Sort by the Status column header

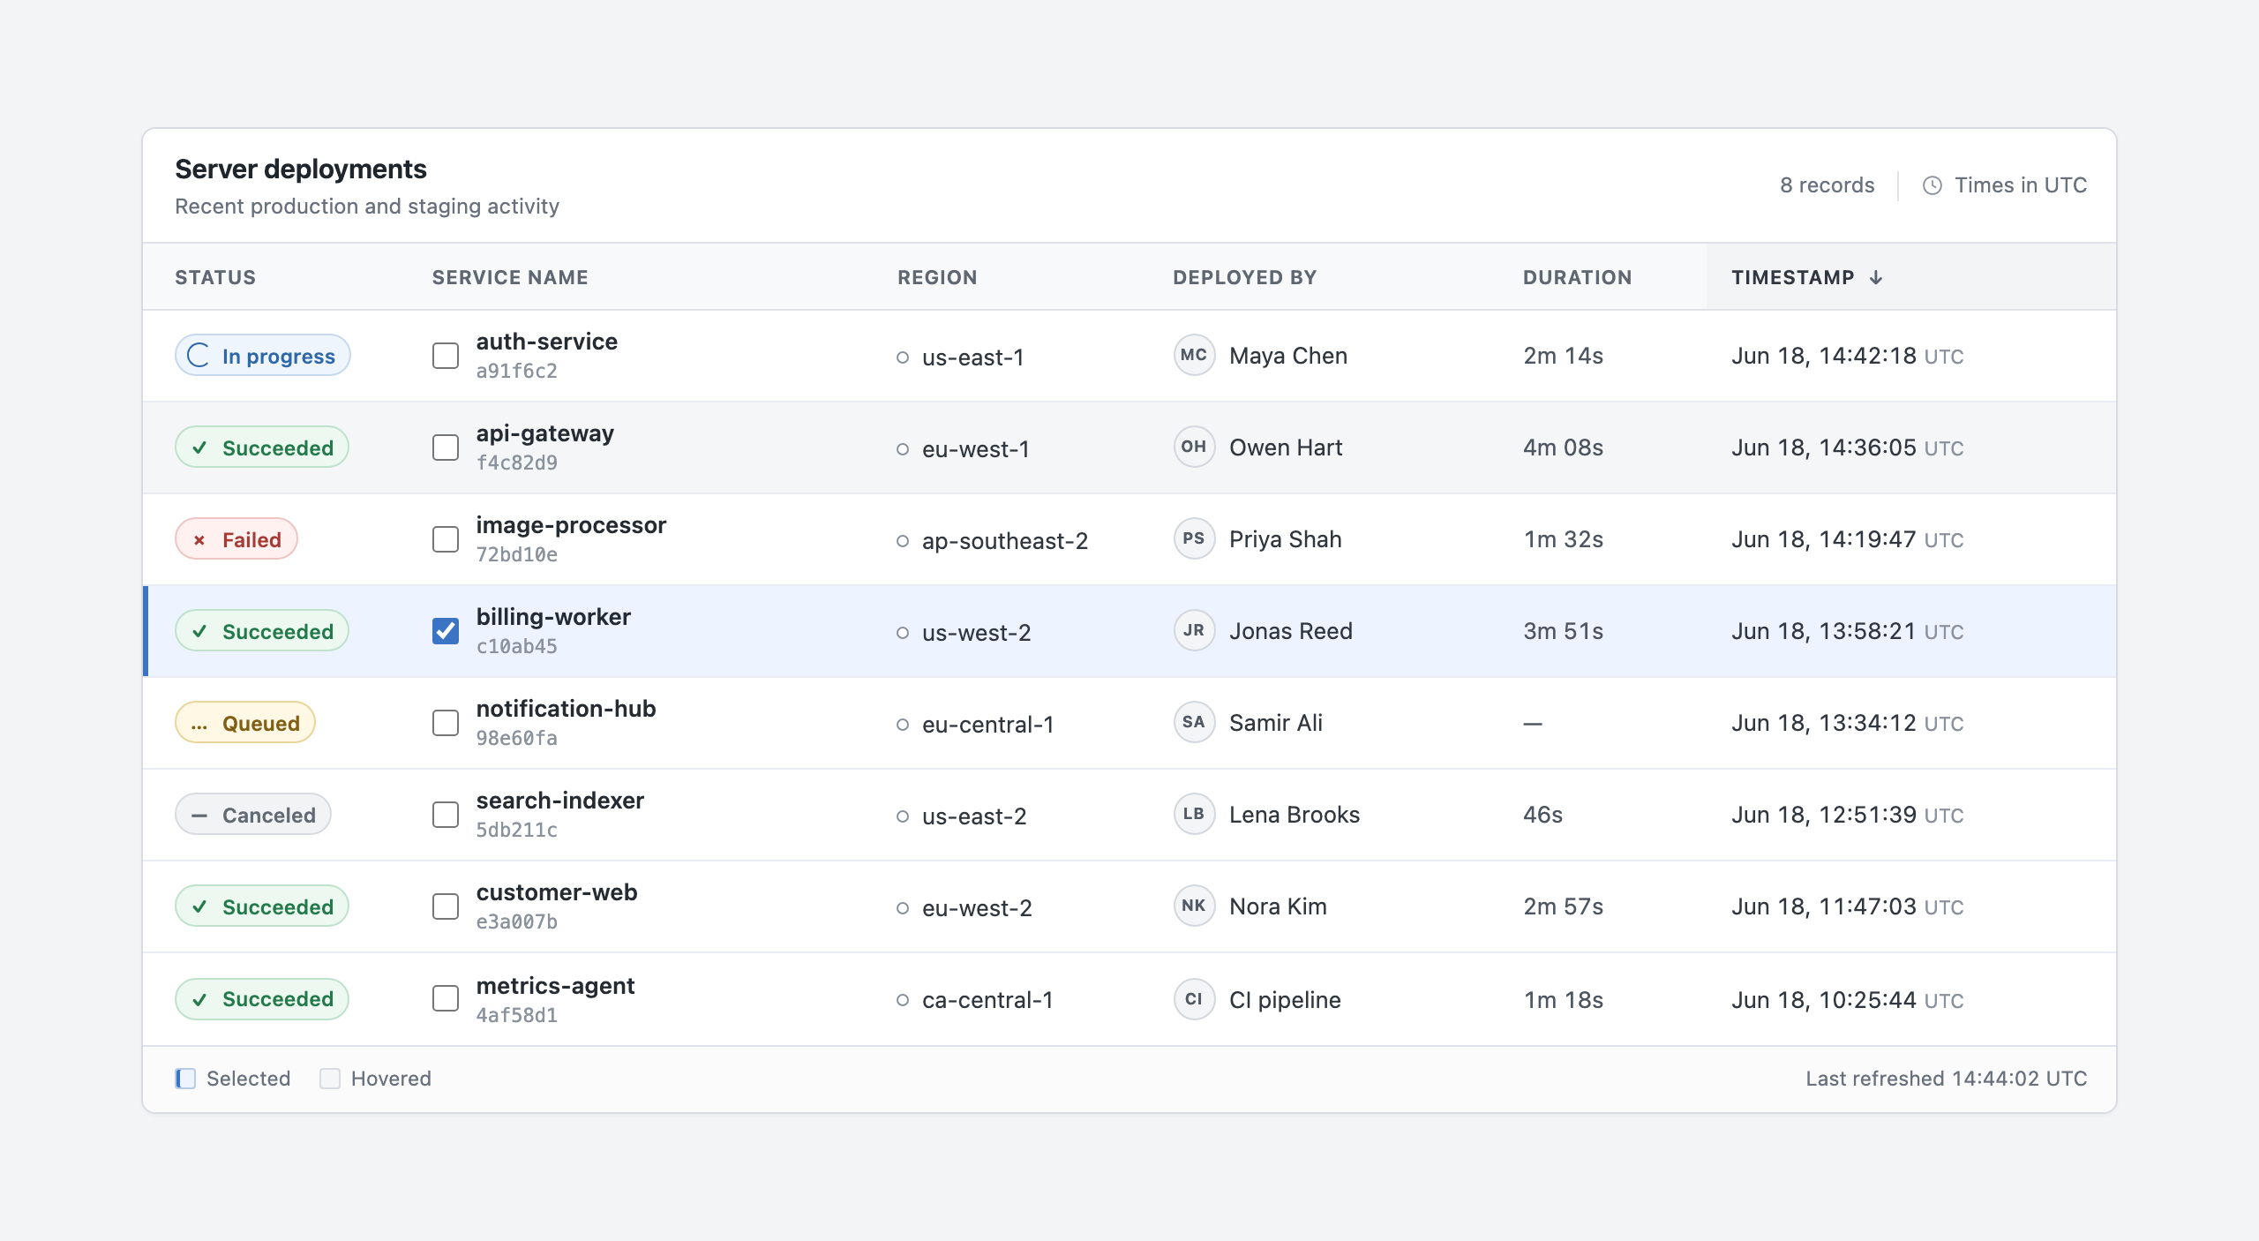[x=215, y=277]
